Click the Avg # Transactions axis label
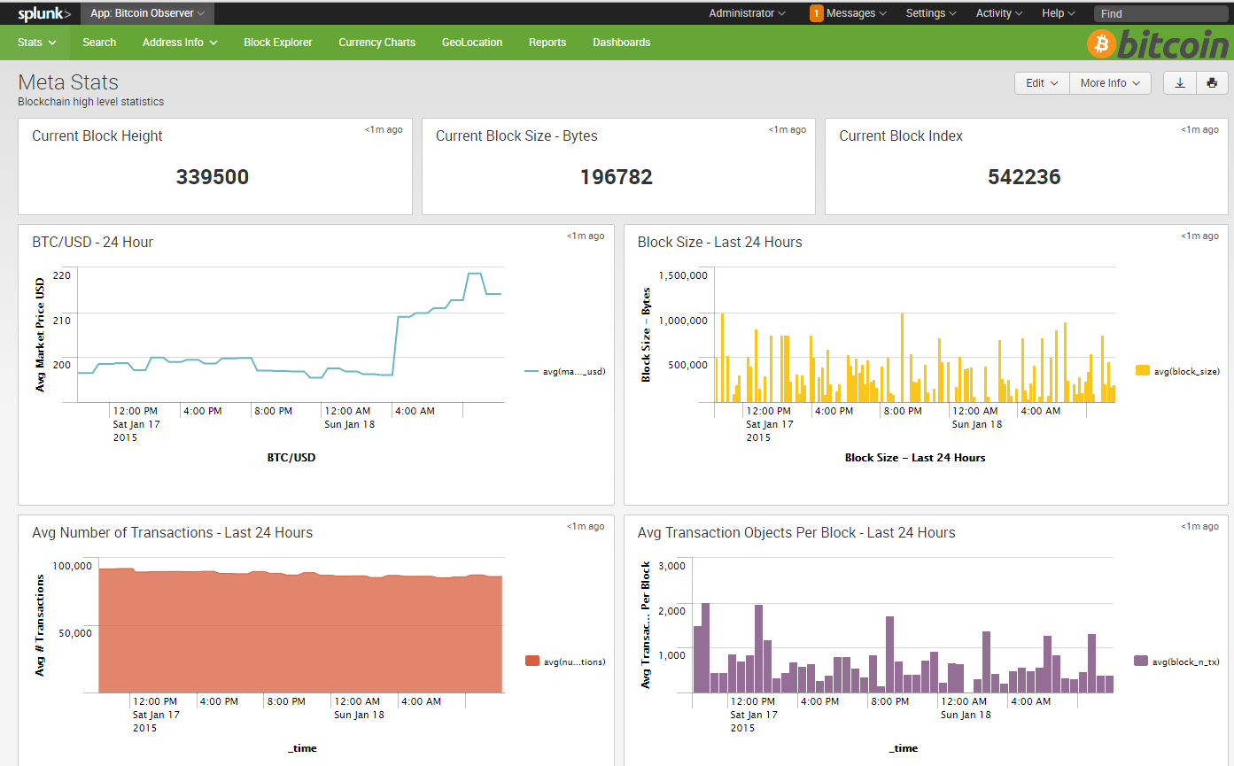This screenshot has width=1234, height=766. [40, 625]
